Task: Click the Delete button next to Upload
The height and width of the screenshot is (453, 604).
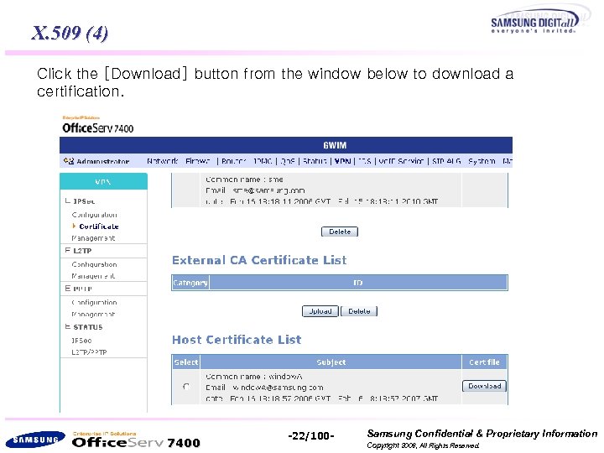Action: pos(359,311)
